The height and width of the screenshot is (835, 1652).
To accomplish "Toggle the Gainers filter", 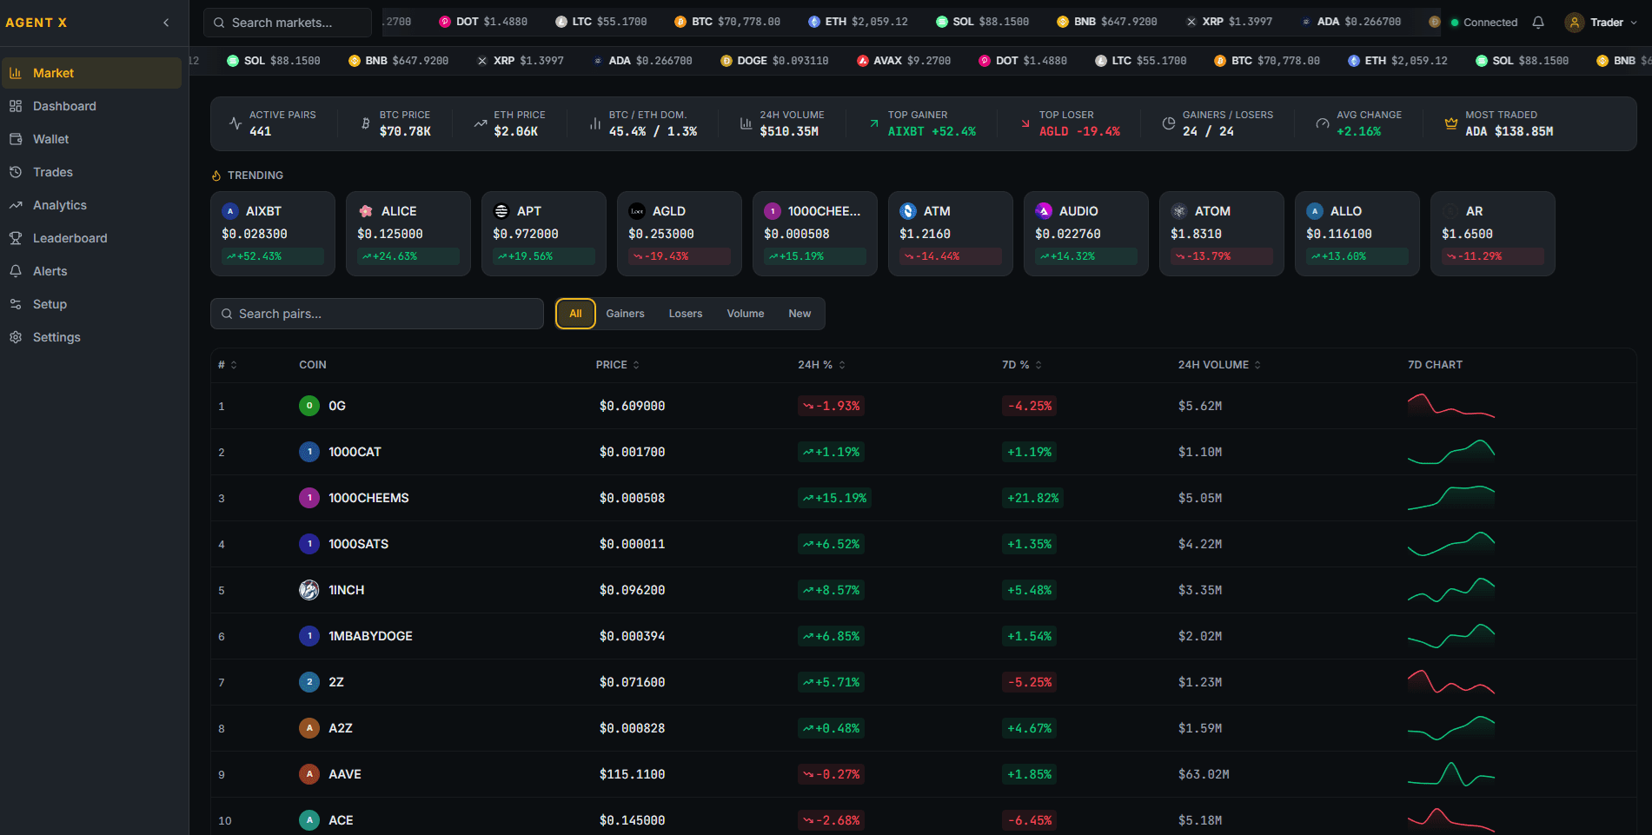I will [625, 313].
